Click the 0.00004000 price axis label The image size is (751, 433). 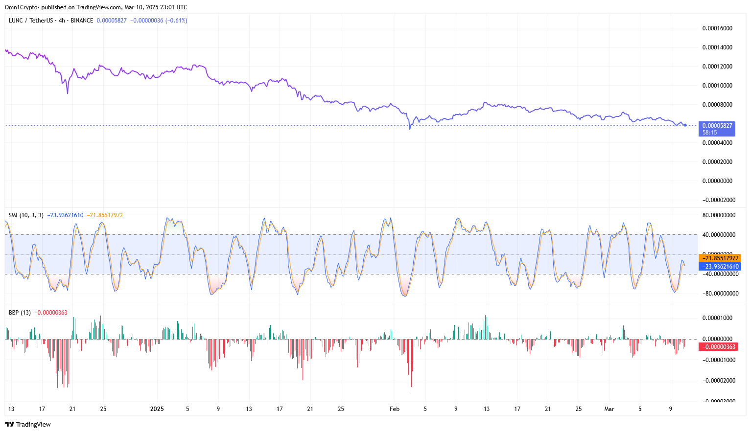[x=717, y=143]
